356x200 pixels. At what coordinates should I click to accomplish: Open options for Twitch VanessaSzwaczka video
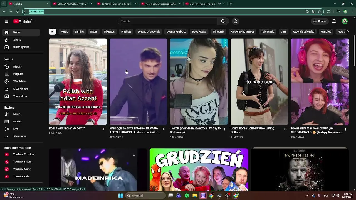tap(224, 130)
